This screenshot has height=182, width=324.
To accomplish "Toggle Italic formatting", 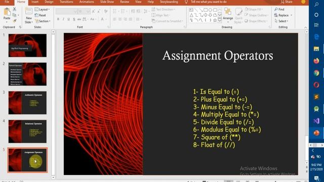I will [63, 19].
